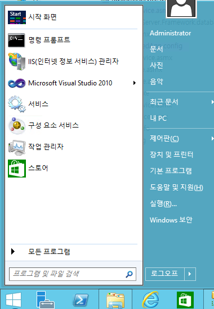Open the IIS 관리자 globe-server icon
This screenshot has width=214, height=309.
(x=17, y=61)
